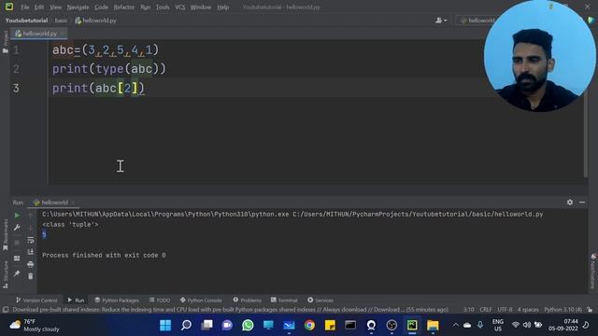Open OBS Studio from taskbar
598x336 pixels.
tap(392, 326)
